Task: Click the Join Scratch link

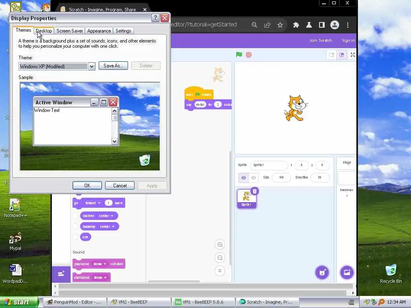Action: pyautogui.click(x=320, y=41)
